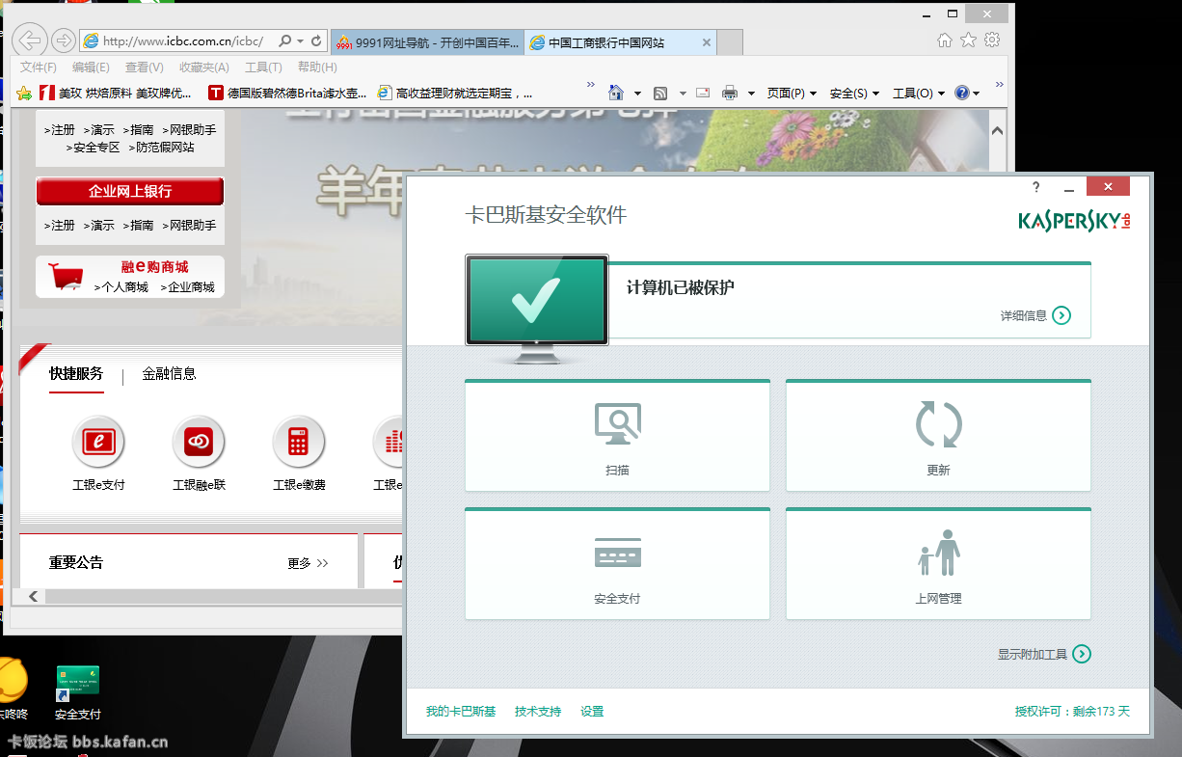Show details for computer protection status
1182x757 pixels.
[x=1035, y=315]
